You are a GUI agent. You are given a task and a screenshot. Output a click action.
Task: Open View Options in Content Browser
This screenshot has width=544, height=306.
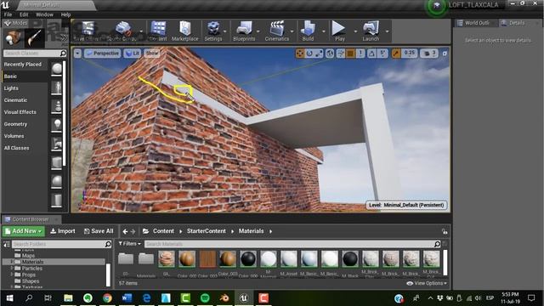[427, 283]
